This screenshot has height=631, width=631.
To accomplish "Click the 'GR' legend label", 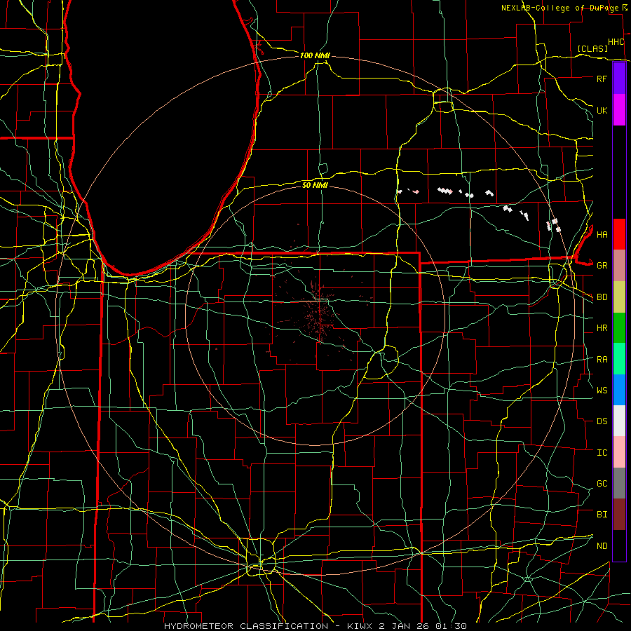I will pos(602,266).
